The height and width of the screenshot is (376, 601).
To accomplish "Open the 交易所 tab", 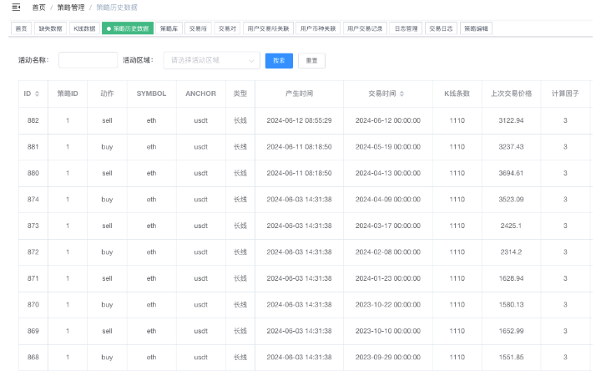I will (x=198, y=28).
